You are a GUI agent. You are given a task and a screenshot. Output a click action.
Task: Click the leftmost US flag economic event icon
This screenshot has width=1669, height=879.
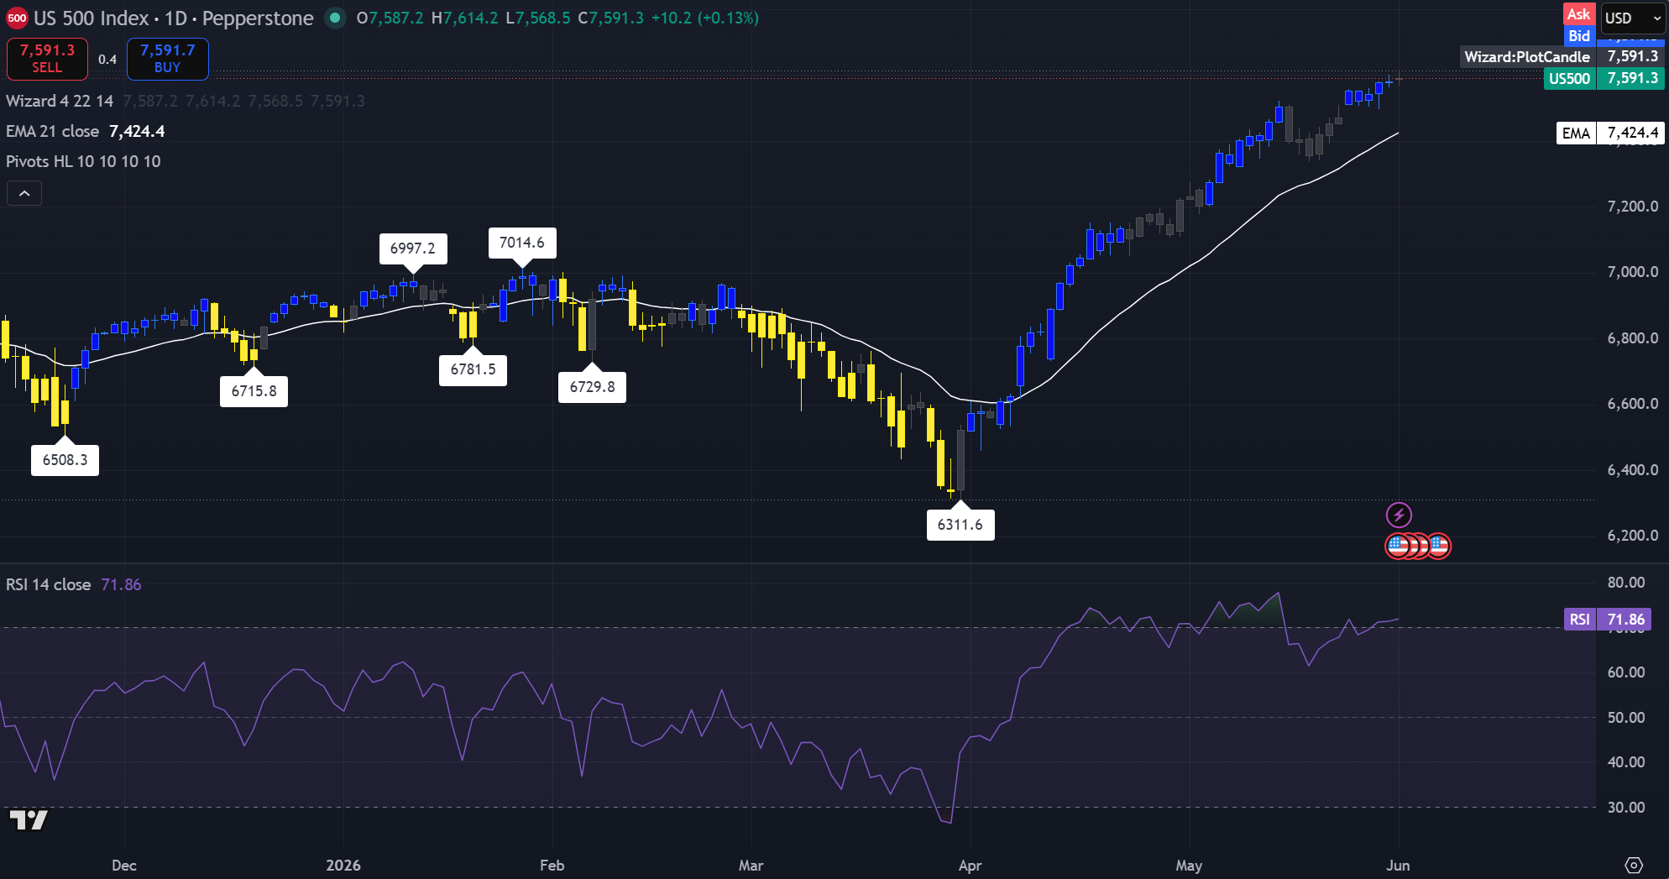pos(1396,546)
